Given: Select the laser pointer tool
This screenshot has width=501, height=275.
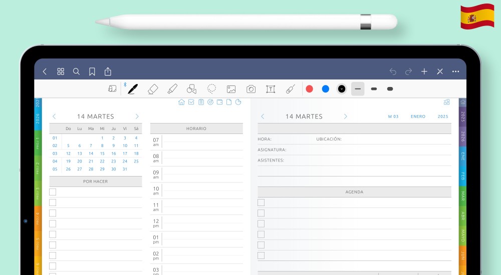Looking at the screenshot, I should tap(290, 89).
